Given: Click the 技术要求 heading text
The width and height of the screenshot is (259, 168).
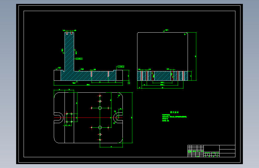Looking at the screenshot, I should [174, 112].
